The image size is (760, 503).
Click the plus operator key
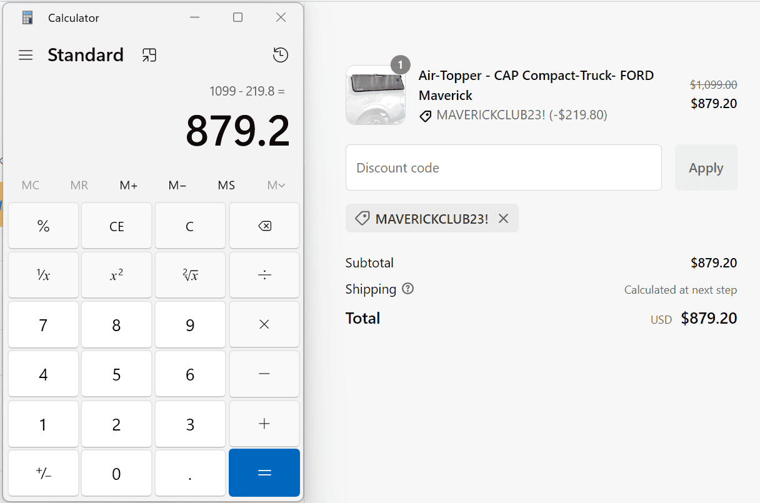[264, 424]
